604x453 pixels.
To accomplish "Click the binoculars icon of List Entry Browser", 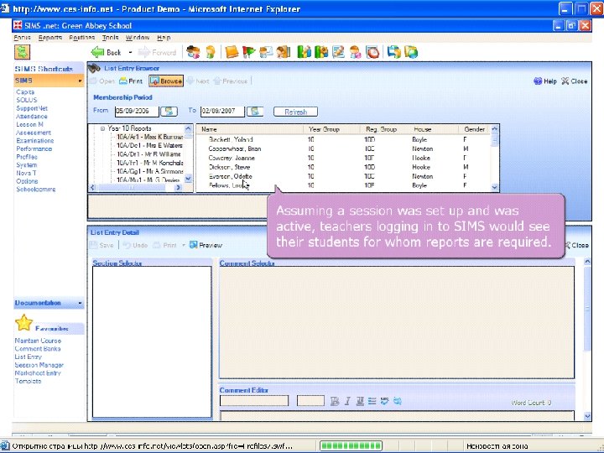I will (x=94, y=68).
